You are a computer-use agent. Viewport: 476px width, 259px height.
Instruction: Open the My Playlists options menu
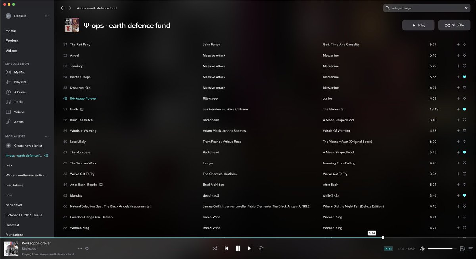pyautogui.click(x=47, y=136)
